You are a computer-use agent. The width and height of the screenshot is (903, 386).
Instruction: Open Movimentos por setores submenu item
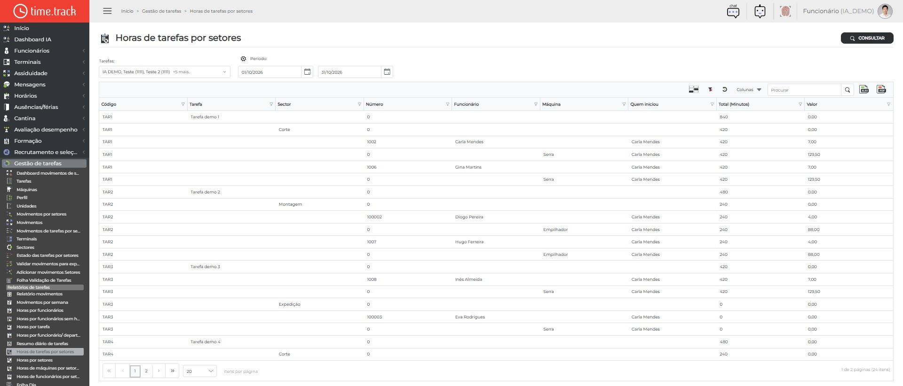click(x=41, y=214)
